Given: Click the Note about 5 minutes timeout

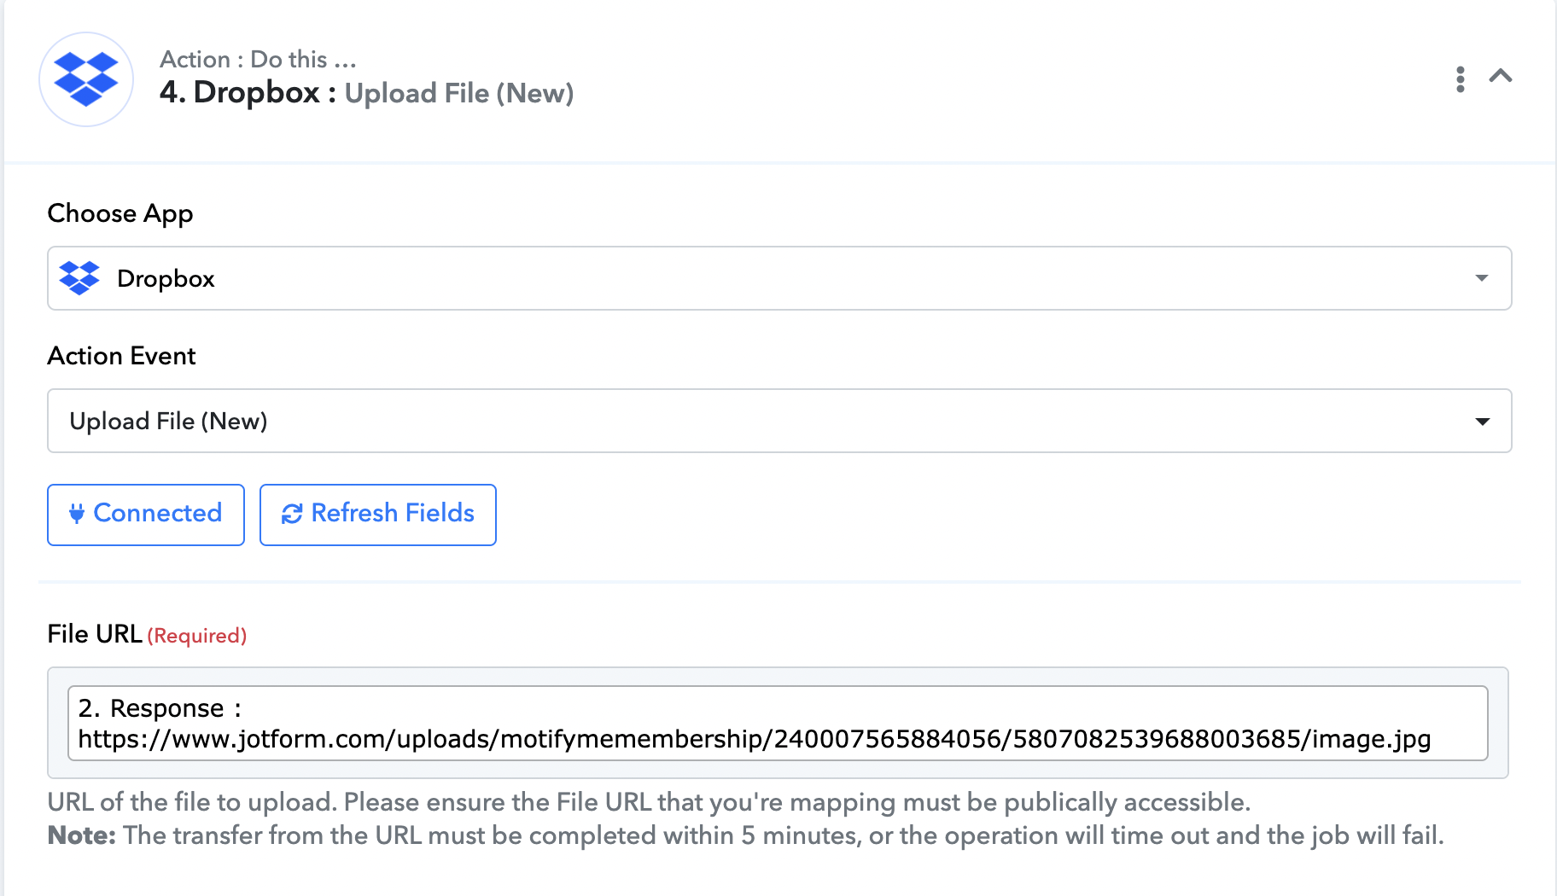Looking at the screenshot, I should click(x=745, y=835).
